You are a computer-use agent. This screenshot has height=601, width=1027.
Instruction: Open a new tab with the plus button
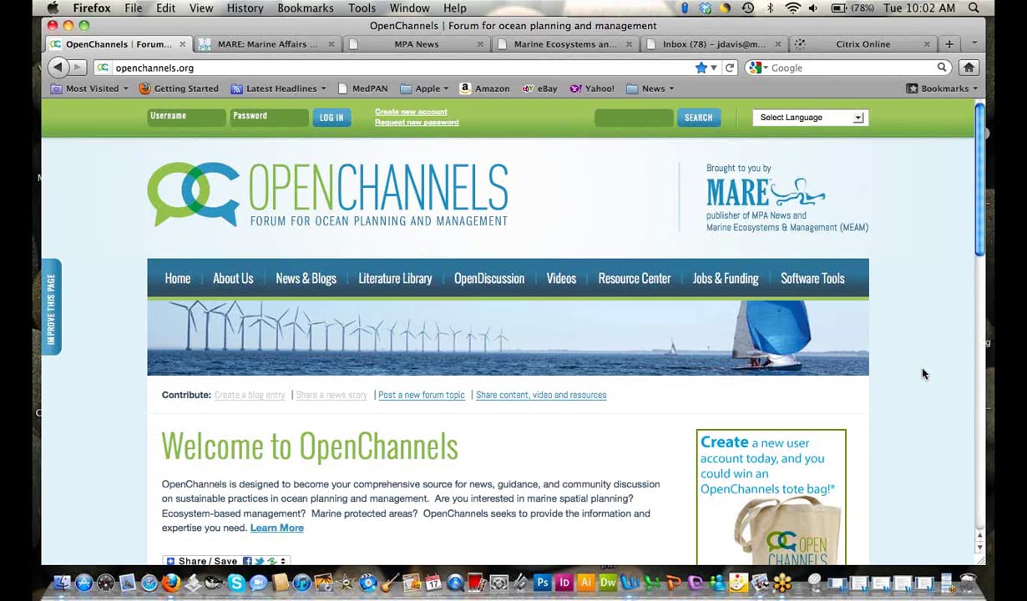point(949,44)
